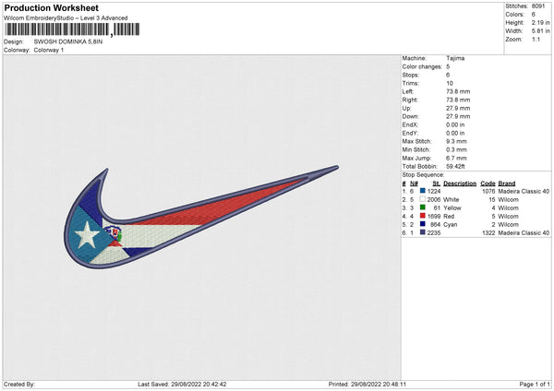Click the Color changes value 5
Image resolution: width=554 pixels, height=391 pixels.
448,66
